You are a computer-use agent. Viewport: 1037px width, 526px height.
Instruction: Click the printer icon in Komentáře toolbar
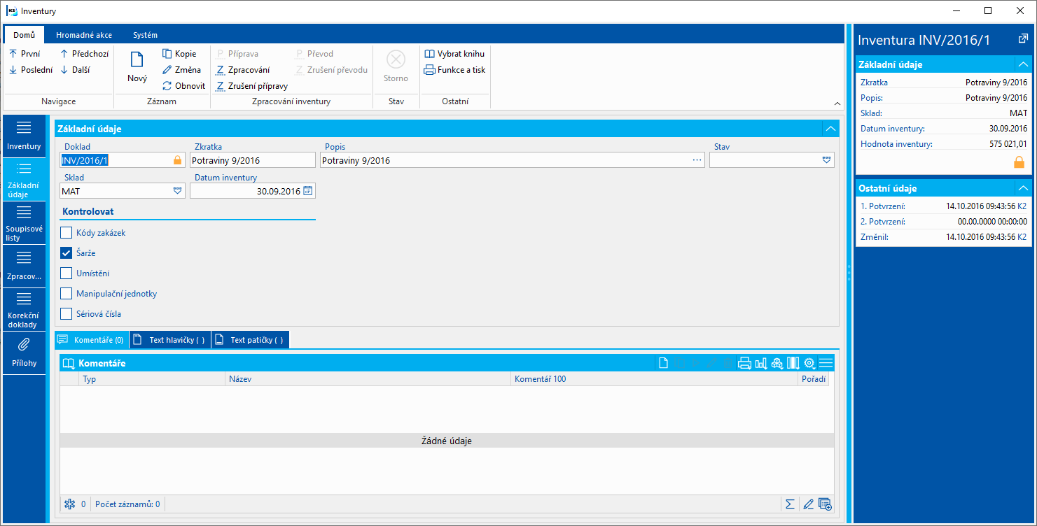coord(744,363)
